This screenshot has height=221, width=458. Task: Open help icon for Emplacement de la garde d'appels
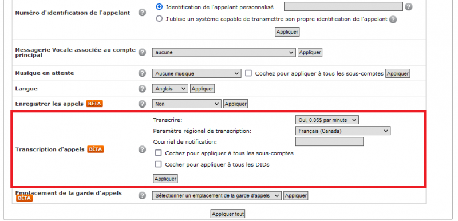[x=142, y=196]
